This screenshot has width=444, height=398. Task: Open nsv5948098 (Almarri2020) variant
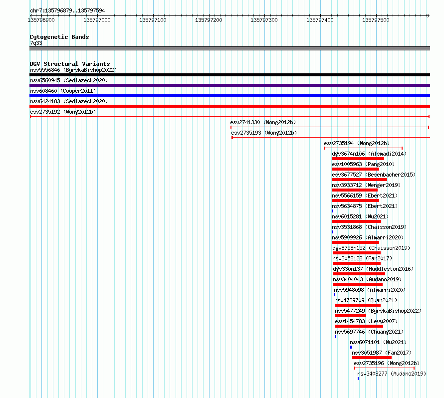click(370, 290)
